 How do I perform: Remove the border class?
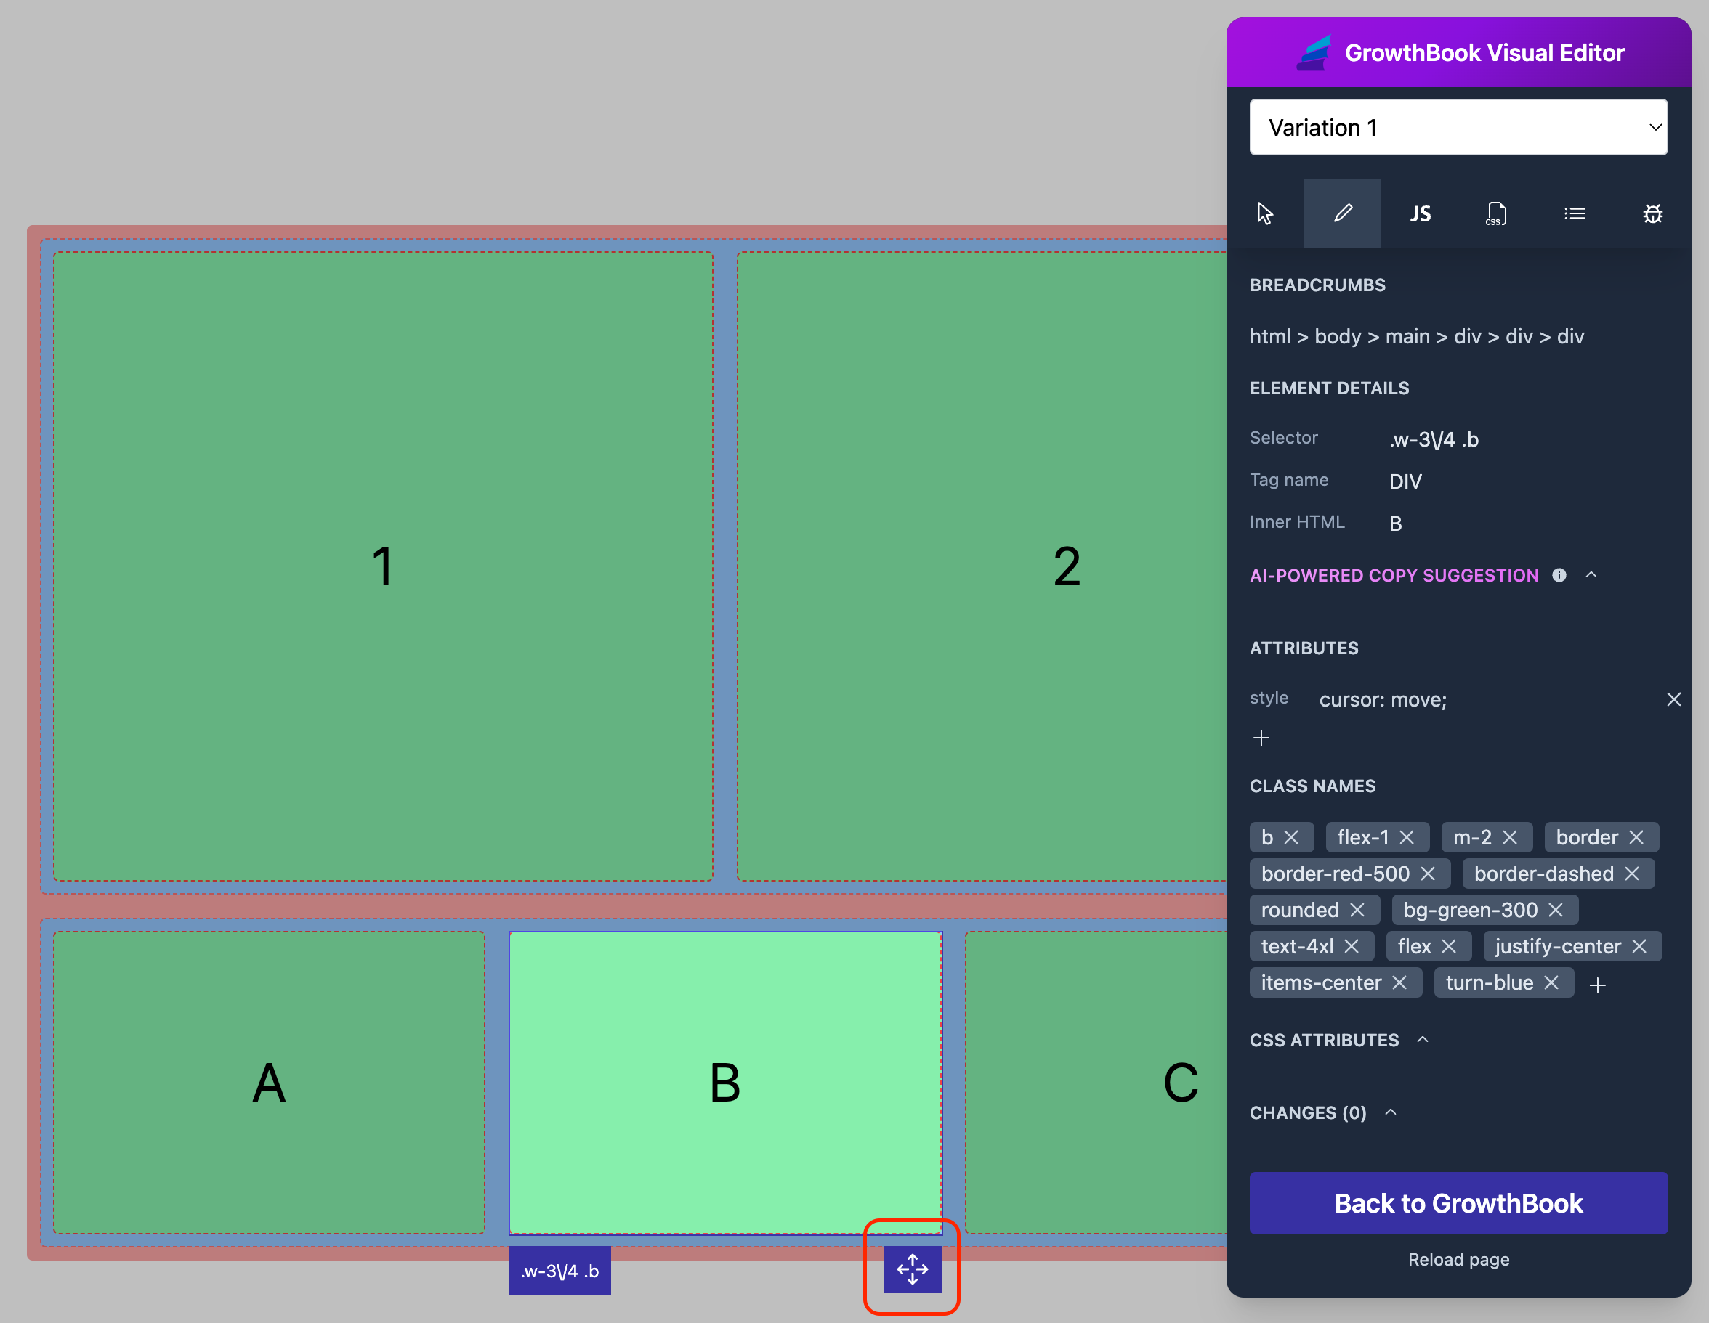[1636, 837]
